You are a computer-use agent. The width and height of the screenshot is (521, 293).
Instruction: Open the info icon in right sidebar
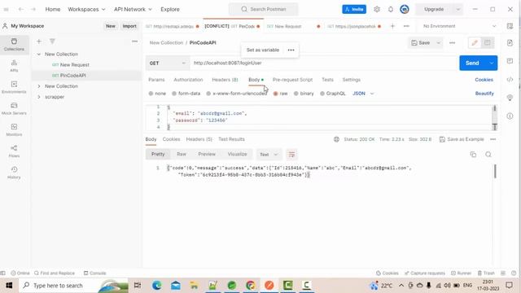510,116
